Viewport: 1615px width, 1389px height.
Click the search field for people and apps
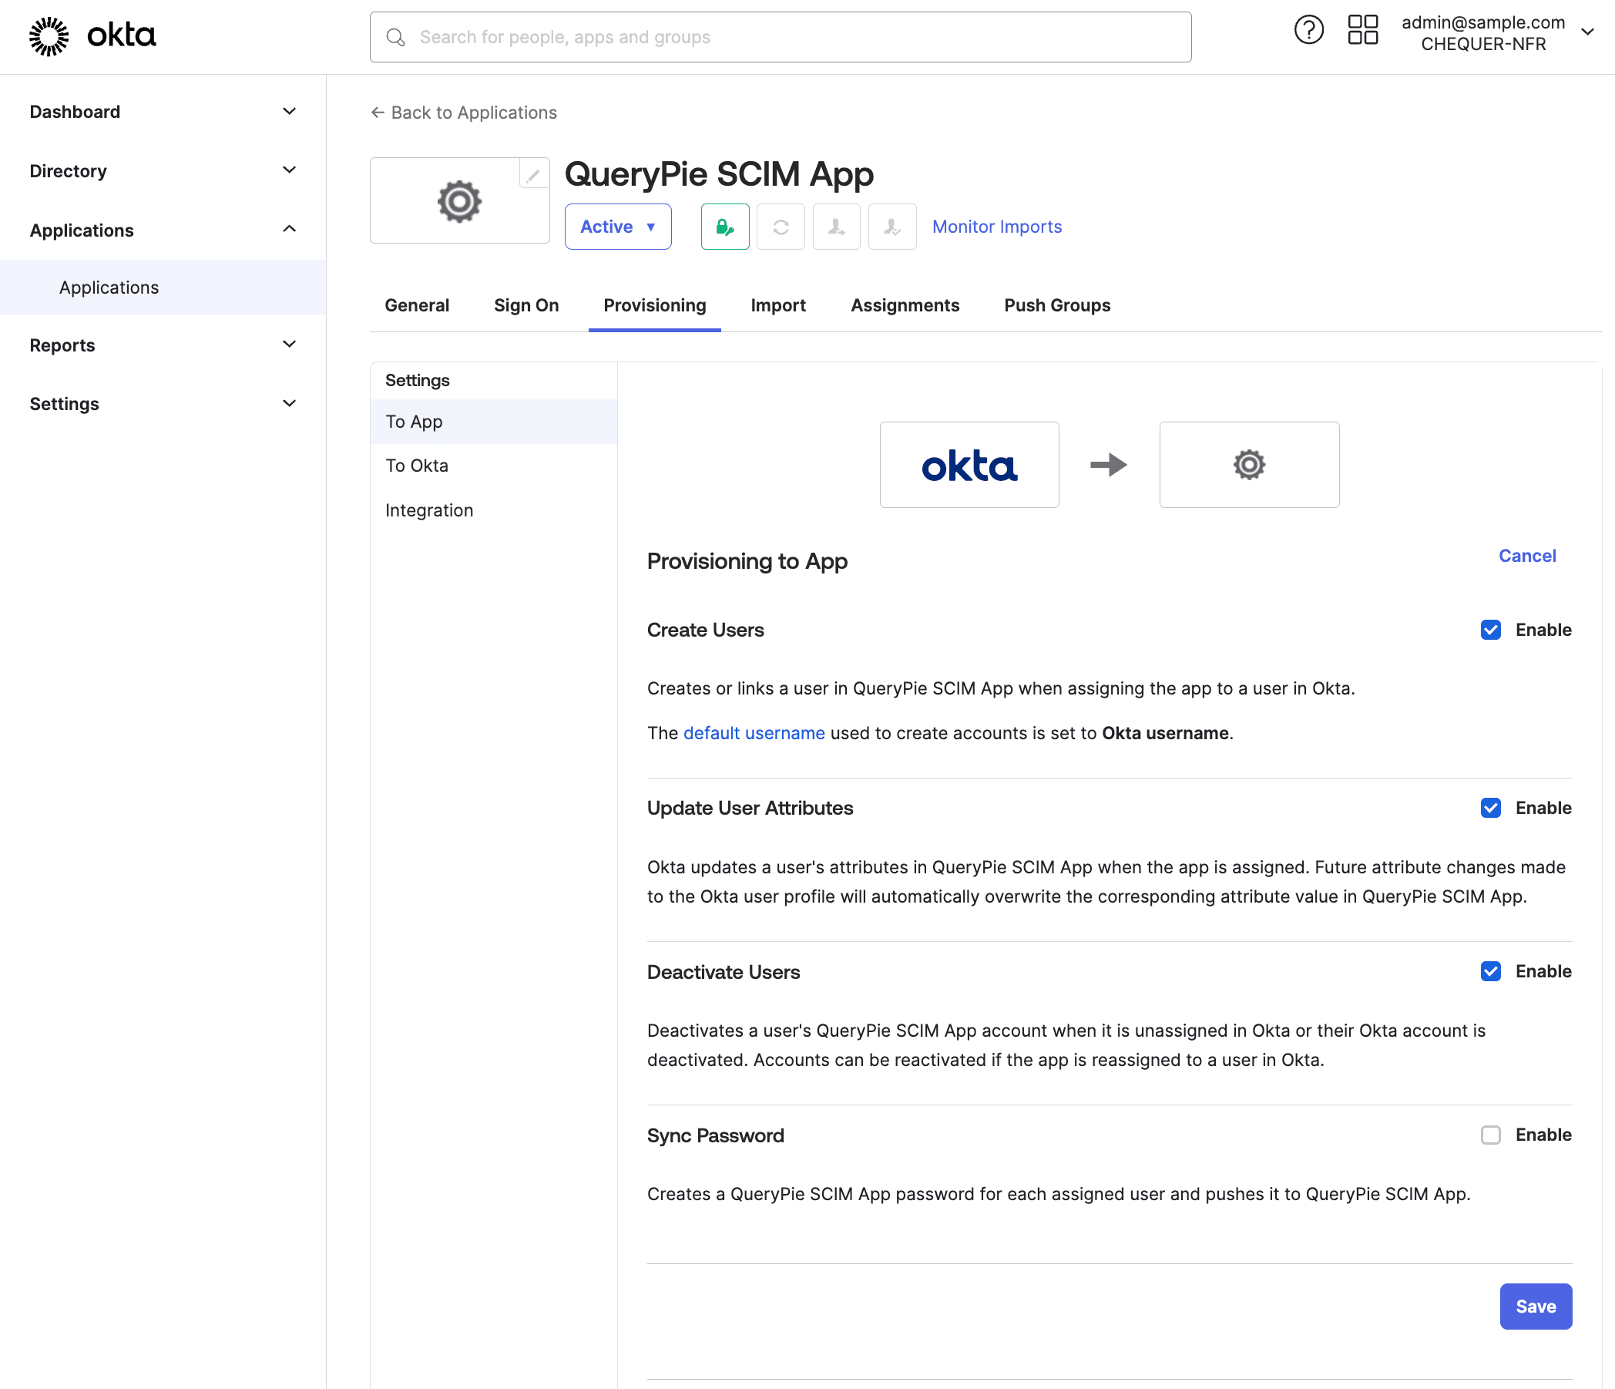tap(780, 37)
